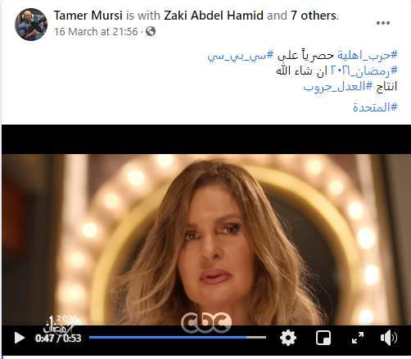This screenshot has height=359, width=411.
Task: Click Tamer Mursi profile picture
Action: click(31, 25)
